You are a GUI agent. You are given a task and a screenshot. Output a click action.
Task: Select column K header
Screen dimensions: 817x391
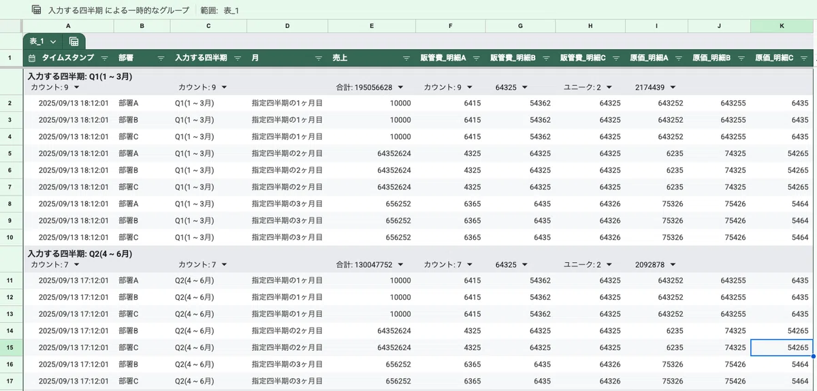782,25
